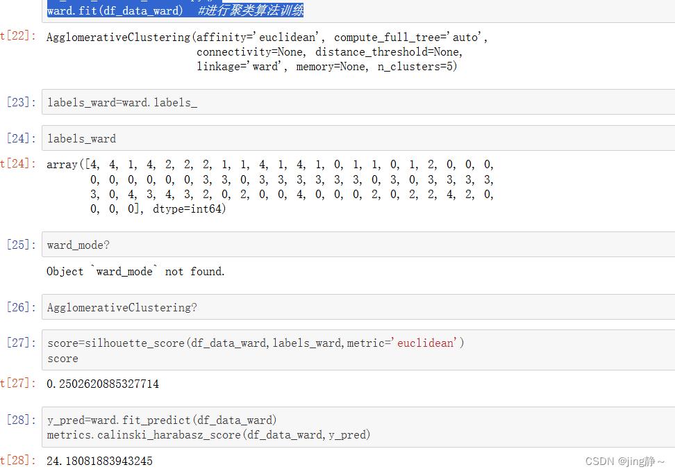This screenshot has width=675, height=474.
Task: Click the code cell containing labels_ward=ward.labels_
Action: coord(358,102)
